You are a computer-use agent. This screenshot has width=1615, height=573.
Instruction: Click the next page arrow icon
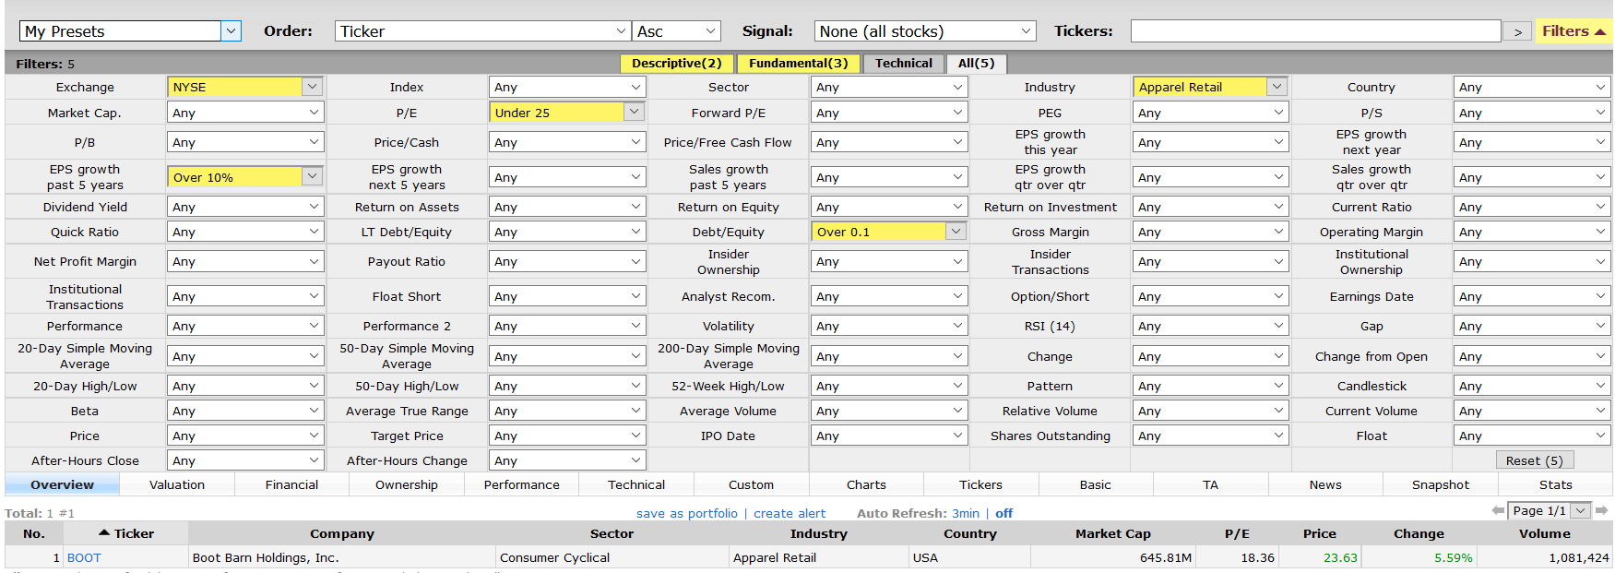pyautogui.click(x=1602, y=510)
